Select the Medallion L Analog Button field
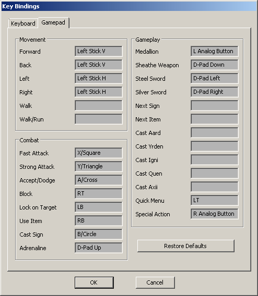Image resolution: width=258 pixels, height=296 pixels. [x=215, y=51]
